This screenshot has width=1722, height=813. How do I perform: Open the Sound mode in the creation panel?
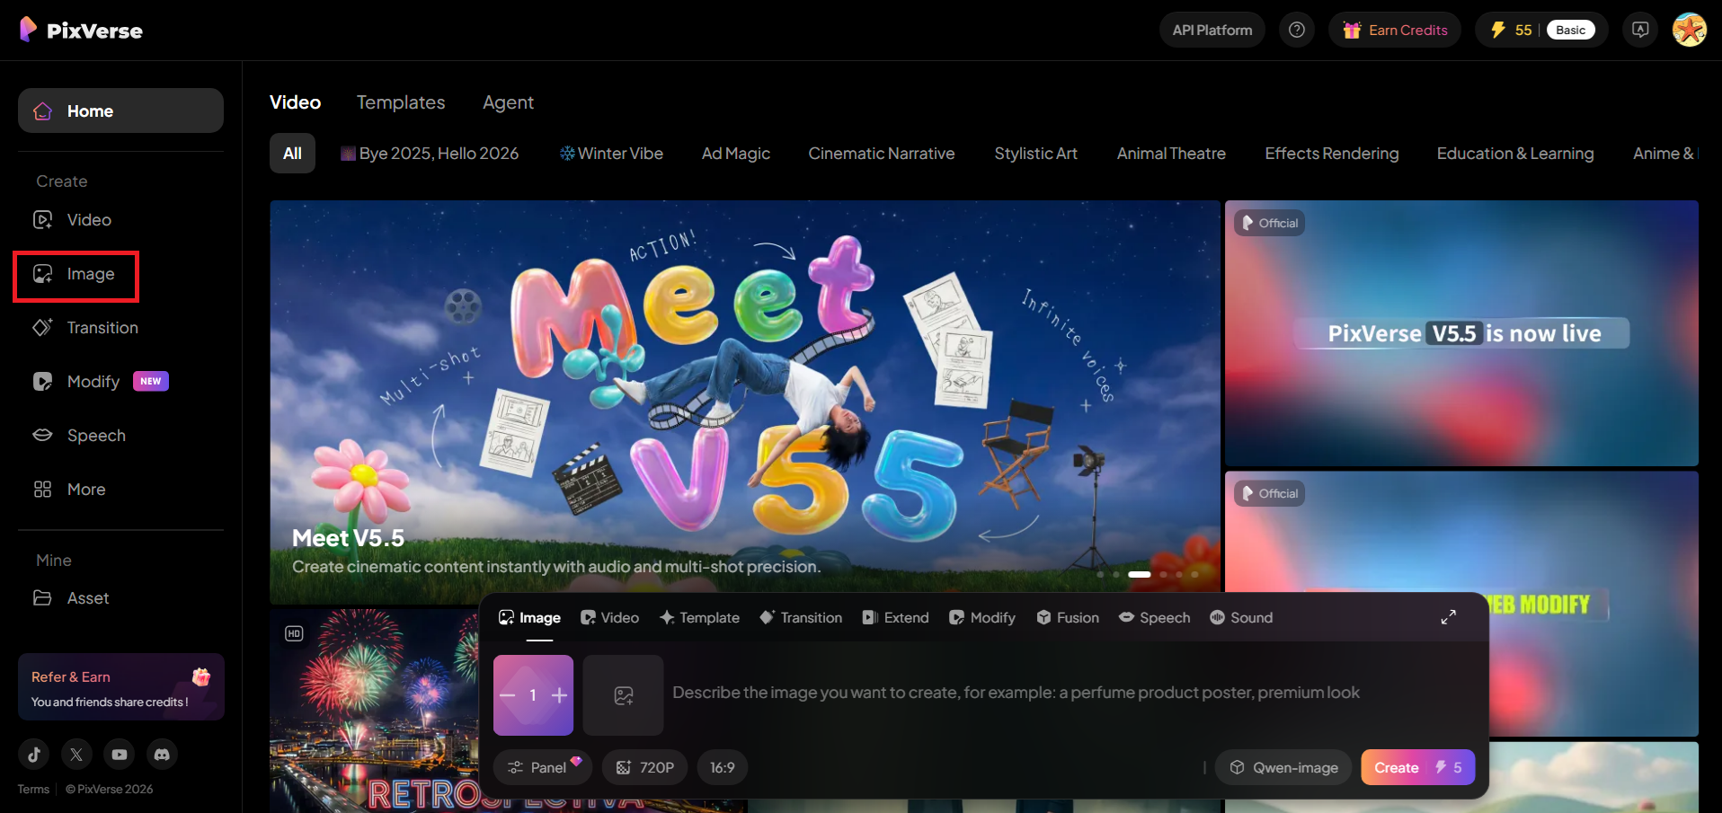[1241, 617]
